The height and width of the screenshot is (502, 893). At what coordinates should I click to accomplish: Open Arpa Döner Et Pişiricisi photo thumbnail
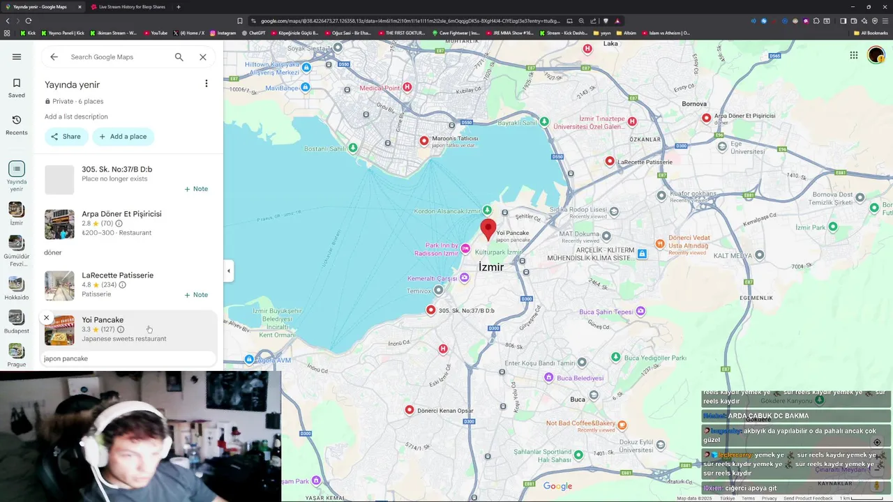point(59,225)
